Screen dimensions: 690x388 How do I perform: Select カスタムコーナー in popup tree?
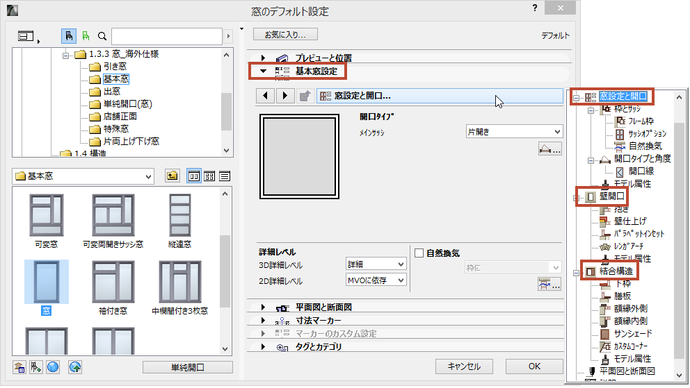coord(631,346)
